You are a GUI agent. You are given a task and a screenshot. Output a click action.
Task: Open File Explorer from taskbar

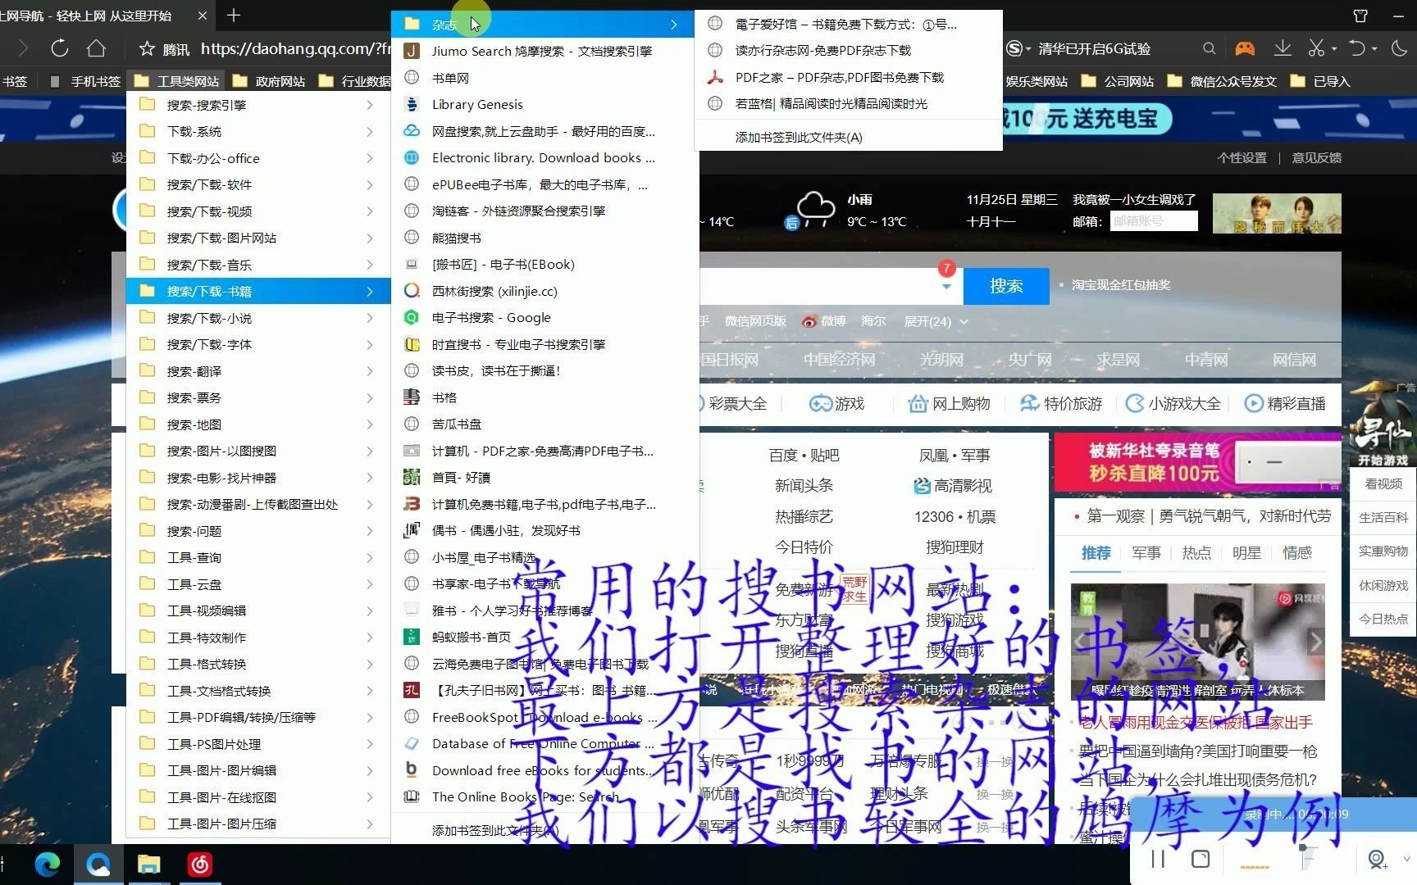(x=148, y=864)
